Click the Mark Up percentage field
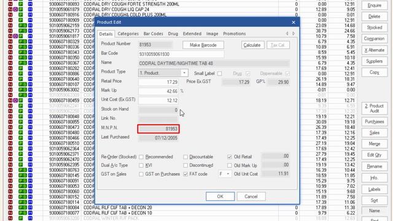The width and height of the screenshot is (393, 221). click(158, 91)
